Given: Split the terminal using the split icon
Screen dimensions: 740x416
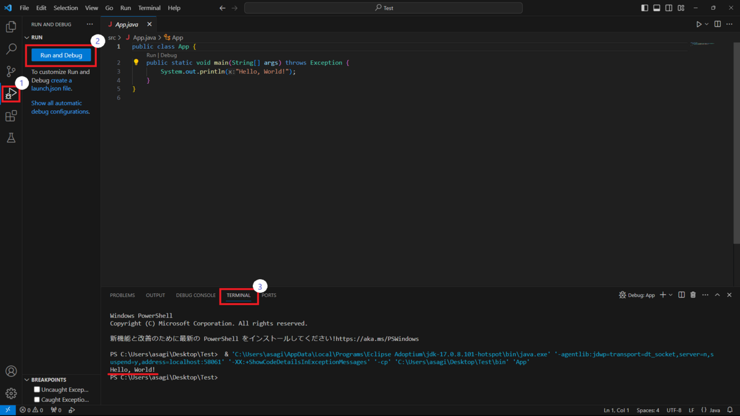Looking at the screenshot, I should 681,295.
